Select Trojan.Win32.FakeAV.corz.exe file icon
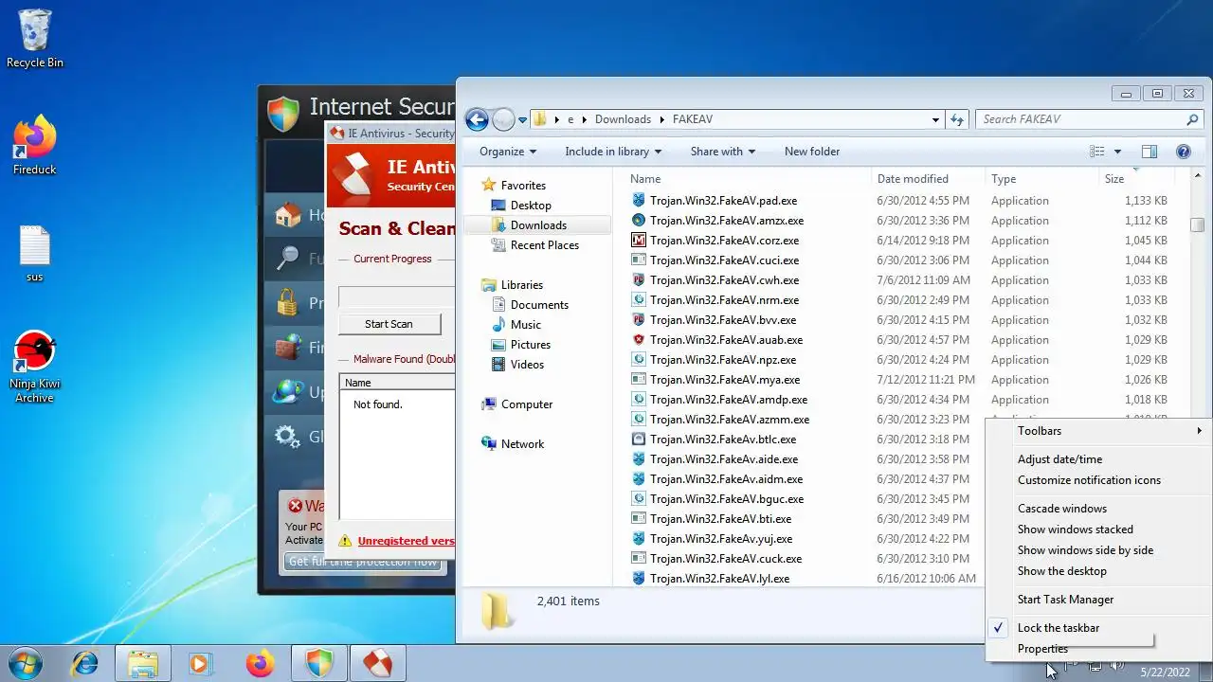Viewport: 1213px width, 682px height. pyautogui.click(x=639, y=241)
